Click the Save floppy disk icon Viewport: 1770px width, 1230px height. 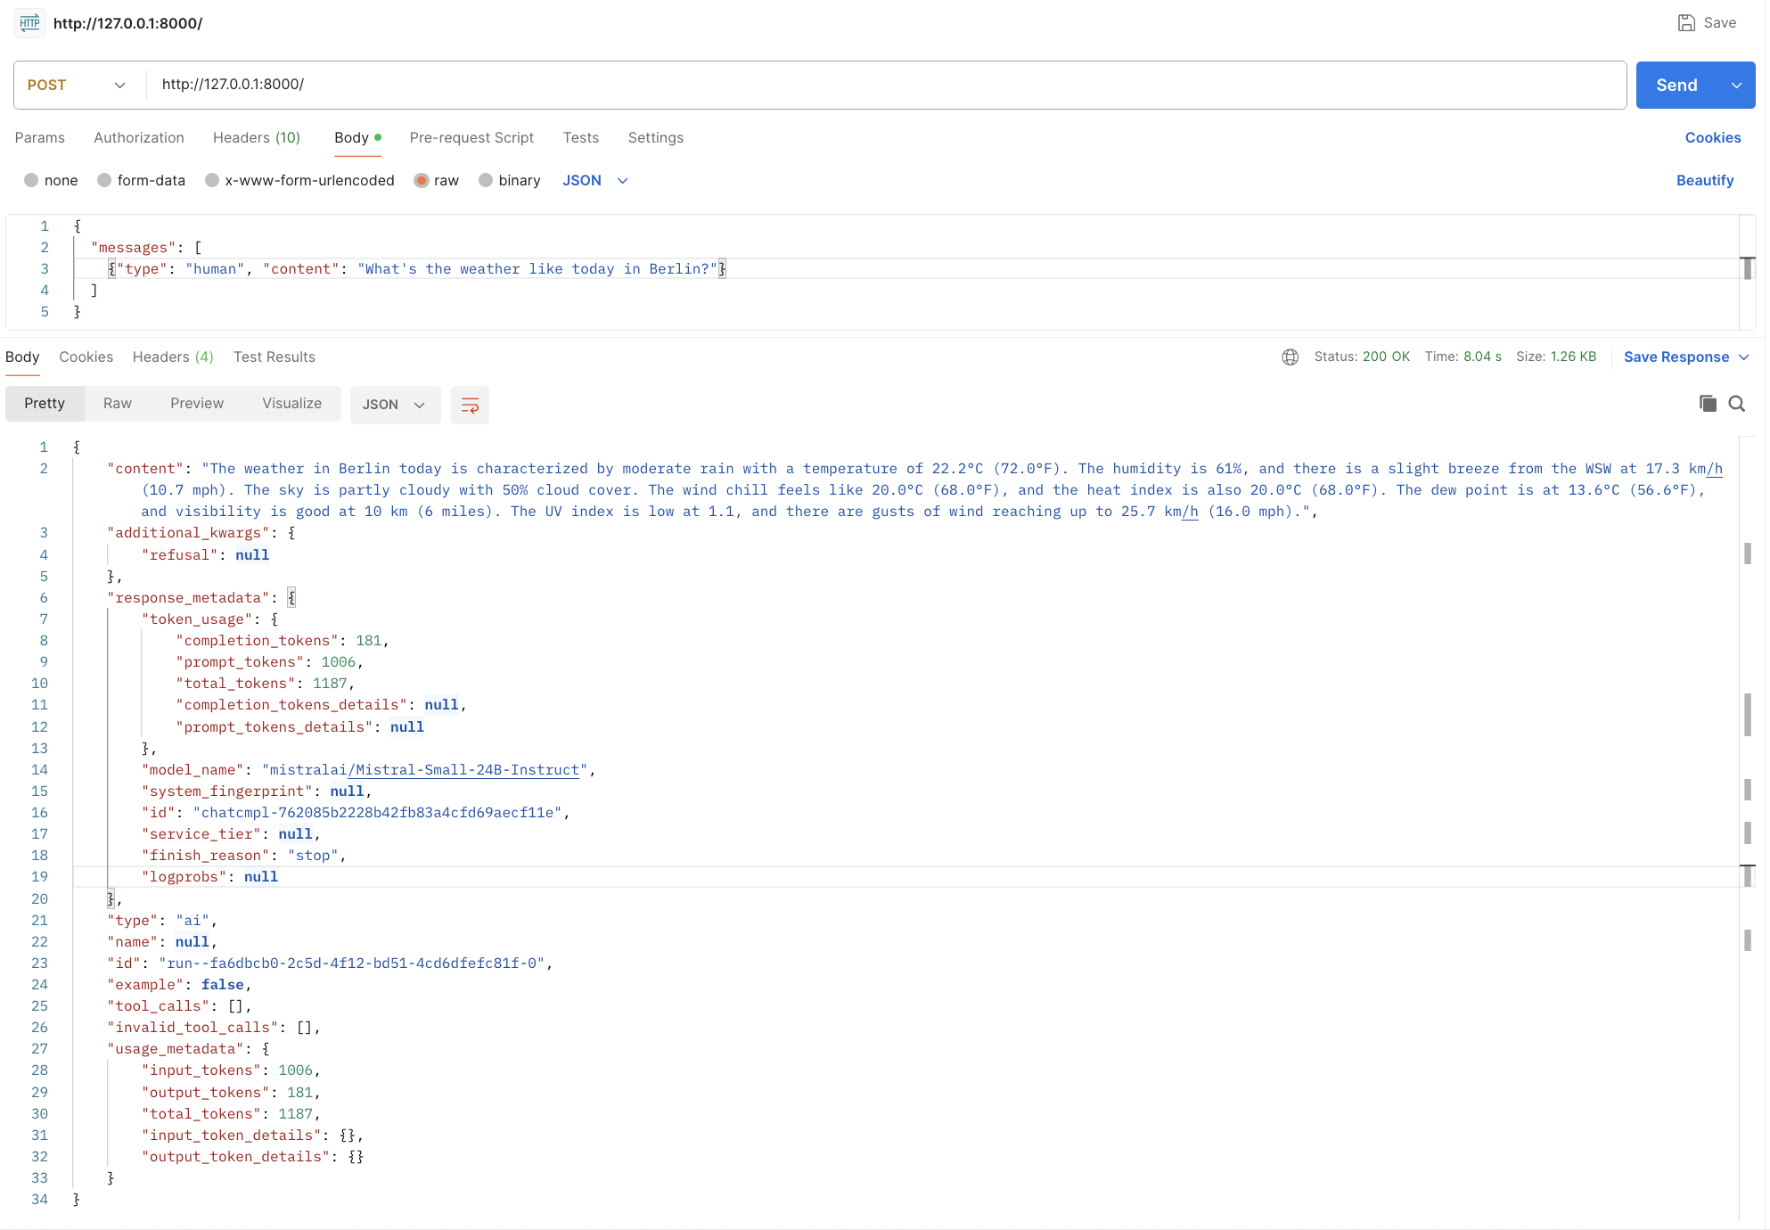point(1686,23)
